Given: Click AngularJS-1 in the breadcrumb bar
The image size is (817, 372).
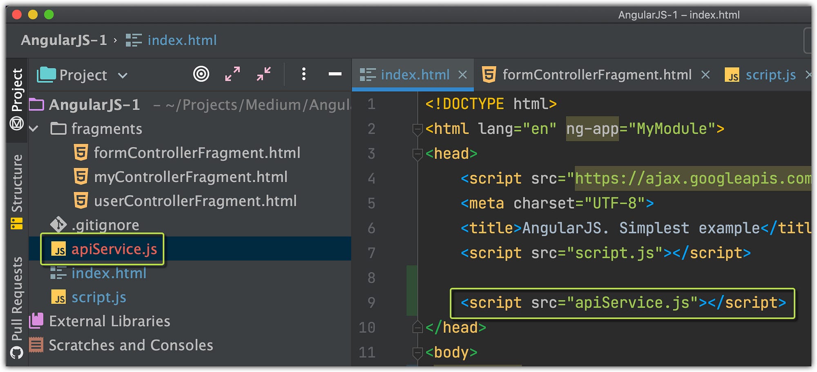Looking at the screenshot, I should coord(64,40).
